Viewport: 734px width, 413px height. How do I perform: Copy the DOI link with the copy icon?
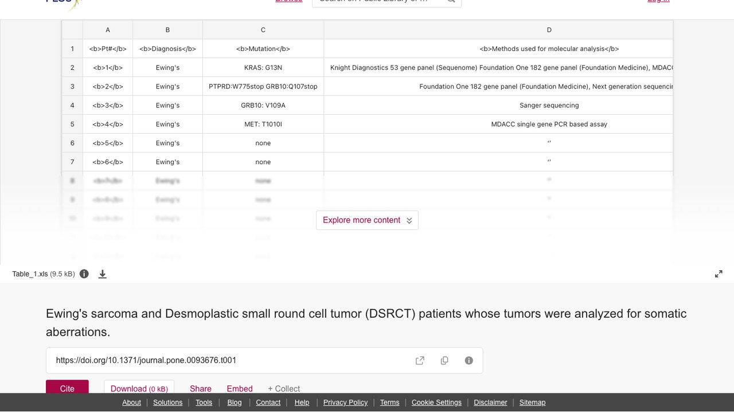point(444,360)
